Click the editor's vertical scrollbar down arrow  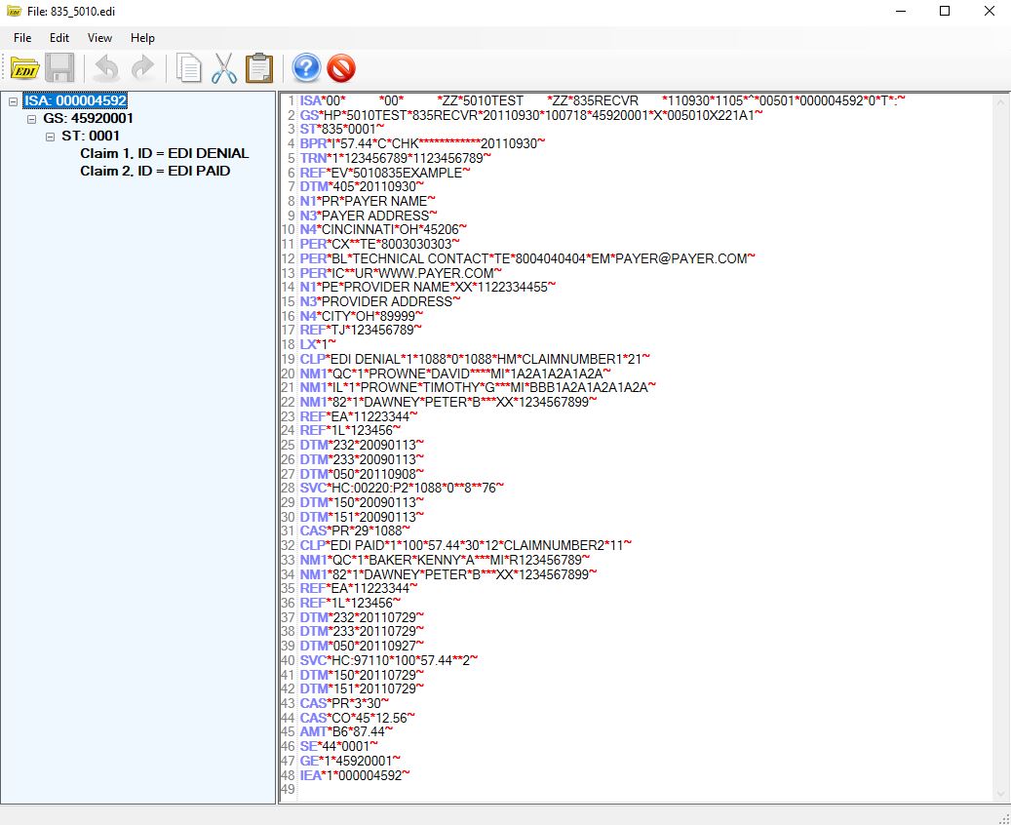[1000, 794]
